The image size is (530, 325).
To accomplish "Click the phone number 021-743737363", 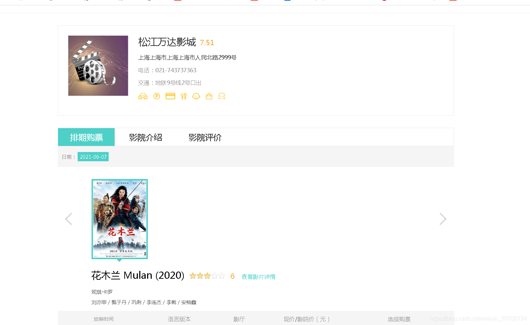I will tap(176, 70).
